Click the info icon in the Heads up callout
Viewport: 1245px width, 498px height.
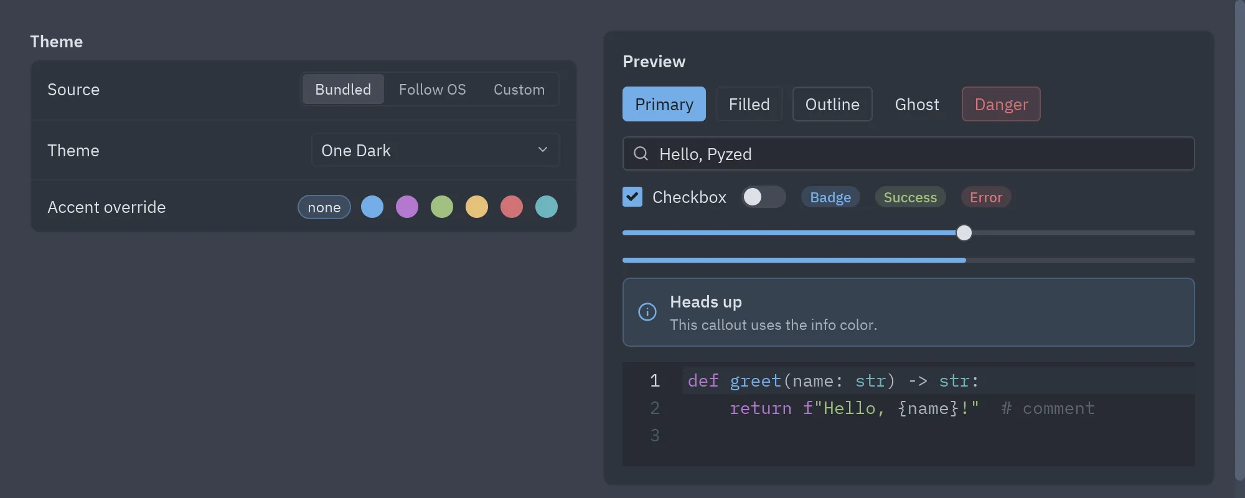click(647, 312)
